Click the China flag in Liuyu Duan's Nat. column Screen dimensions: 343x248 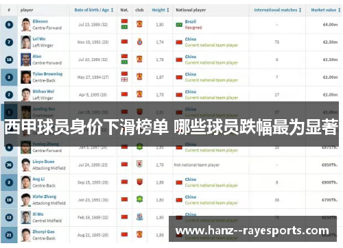124,164
